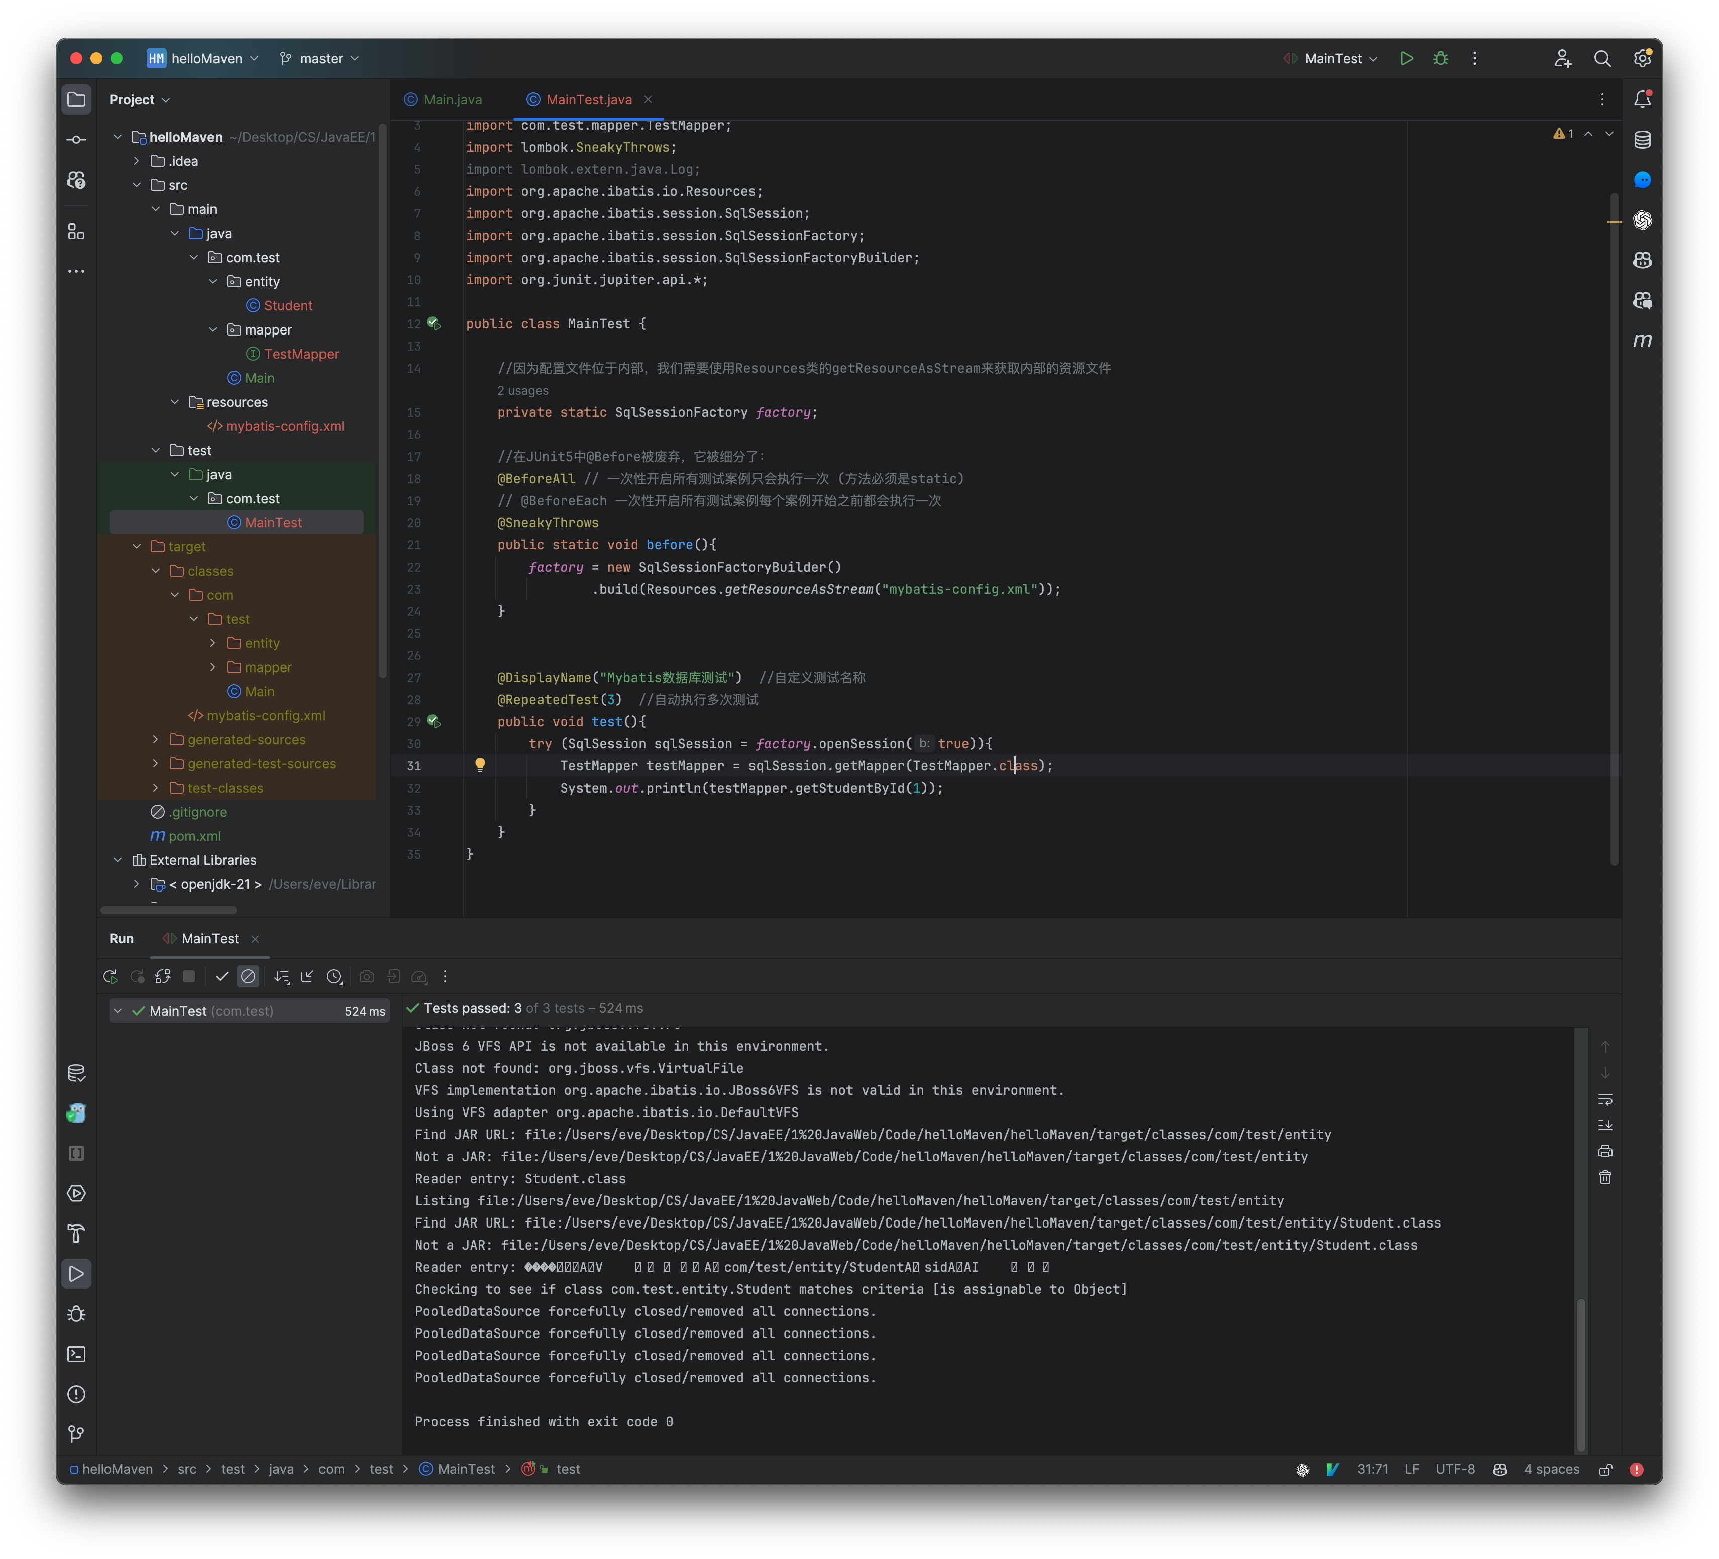Start debugging with the bug icon

coord(1441,58)
